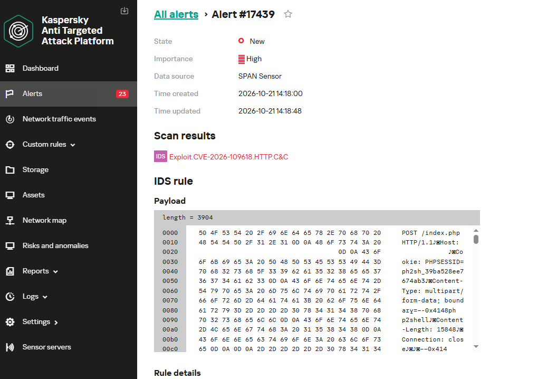Click the collapse sidebar icon

124,11
